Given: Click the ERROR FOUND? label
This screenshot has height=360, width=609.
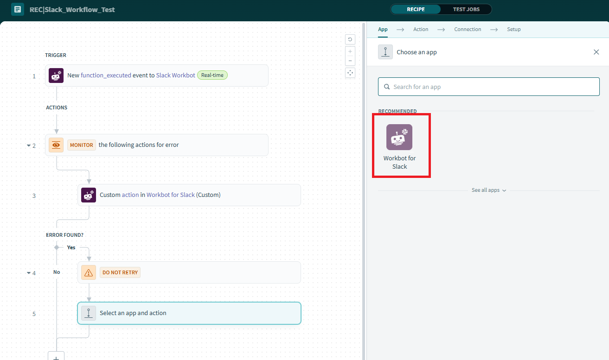Looking at the screenshot, I should pos(64,235).
